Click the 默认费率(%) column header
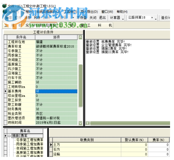 (134, 140)
